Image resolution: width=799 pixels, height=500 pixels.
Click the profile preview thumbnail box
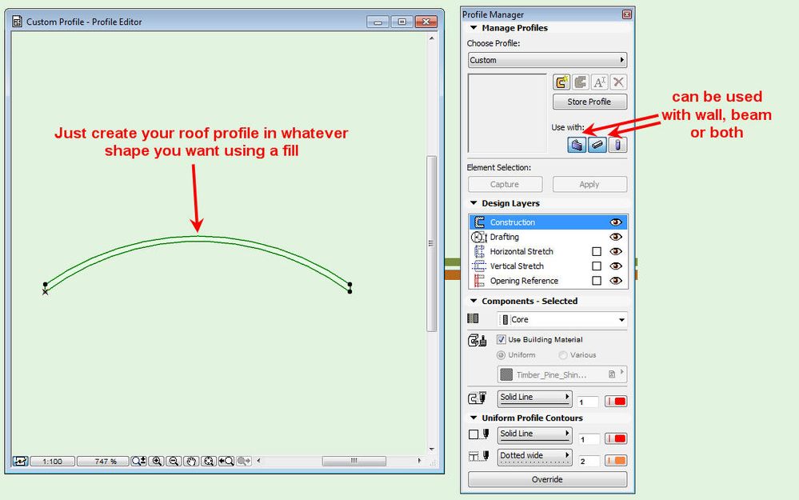coord(508,113)
